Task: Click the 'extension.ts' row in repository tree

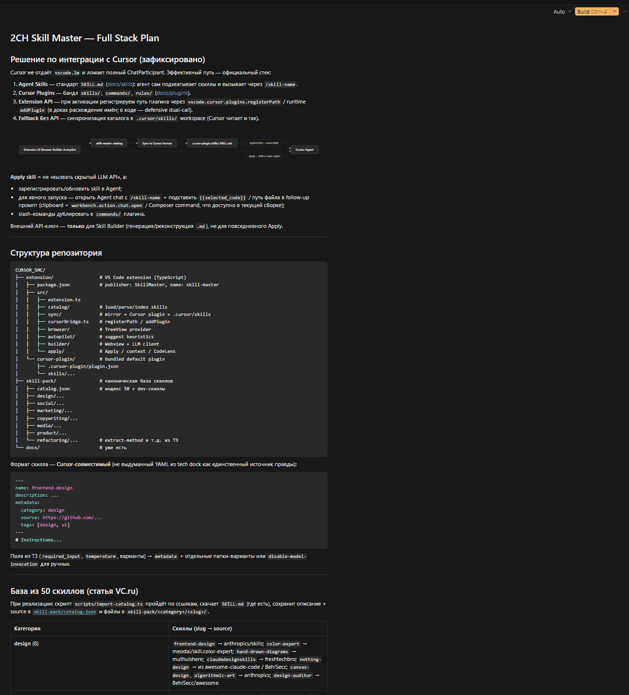Action: tap(64, 300)
